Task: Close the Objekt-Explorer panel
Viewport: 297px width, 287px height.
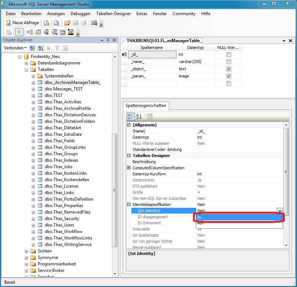Action: [x=114, y=40]
